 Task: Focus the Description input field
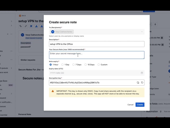[97, 44]
